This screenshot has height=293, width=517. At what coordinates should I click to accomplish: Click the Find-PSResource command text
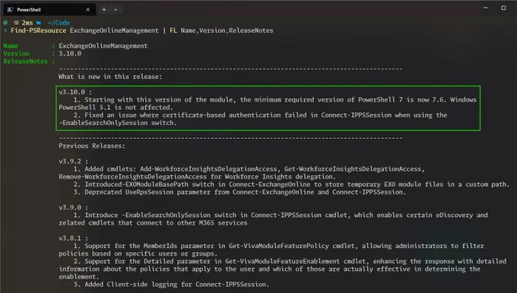click(38, 30)
